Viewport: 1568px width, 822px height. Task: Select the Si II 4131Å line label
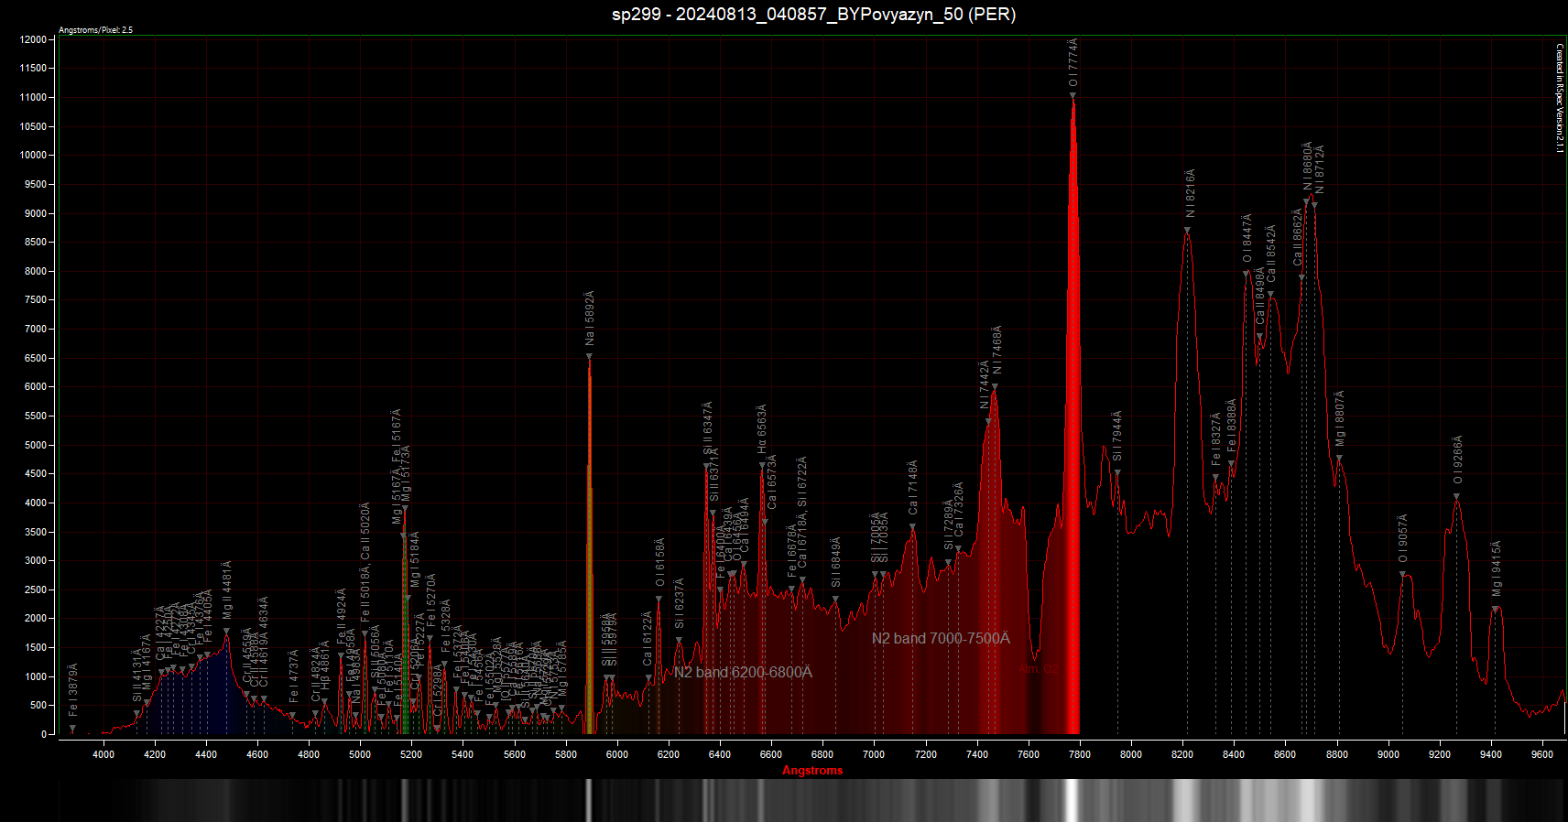(x=137, y=676)
